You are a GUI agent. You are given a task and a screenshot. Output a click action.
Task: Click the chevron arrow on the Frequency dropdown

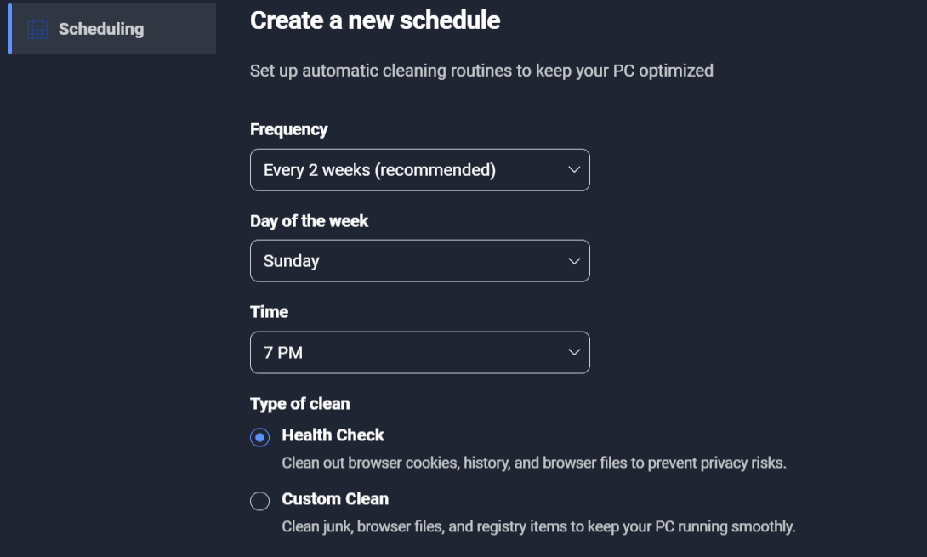(x=573, y=170)
